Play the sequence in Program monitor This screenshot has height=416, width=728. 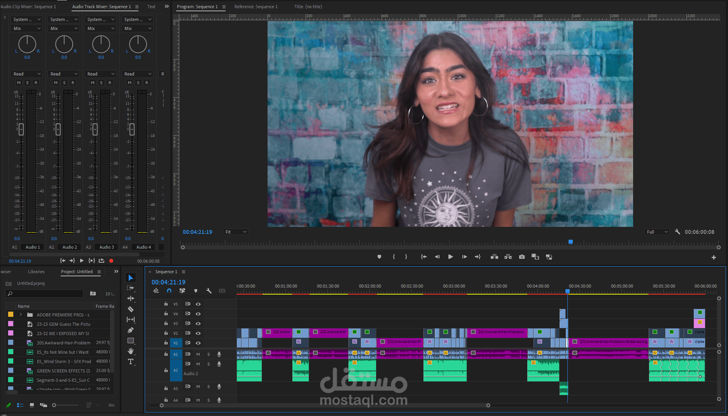tap(450, 257)
